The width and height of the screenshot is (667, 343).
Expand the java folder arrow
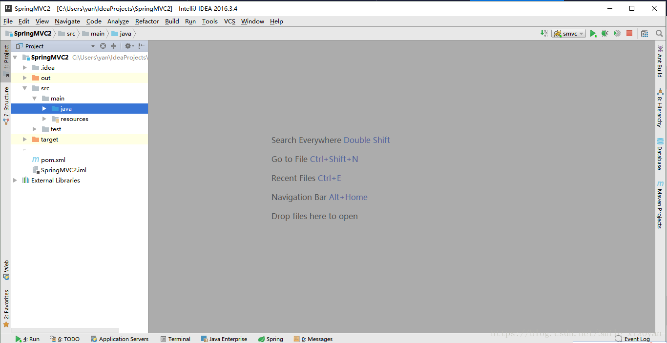tap(44, 109)
